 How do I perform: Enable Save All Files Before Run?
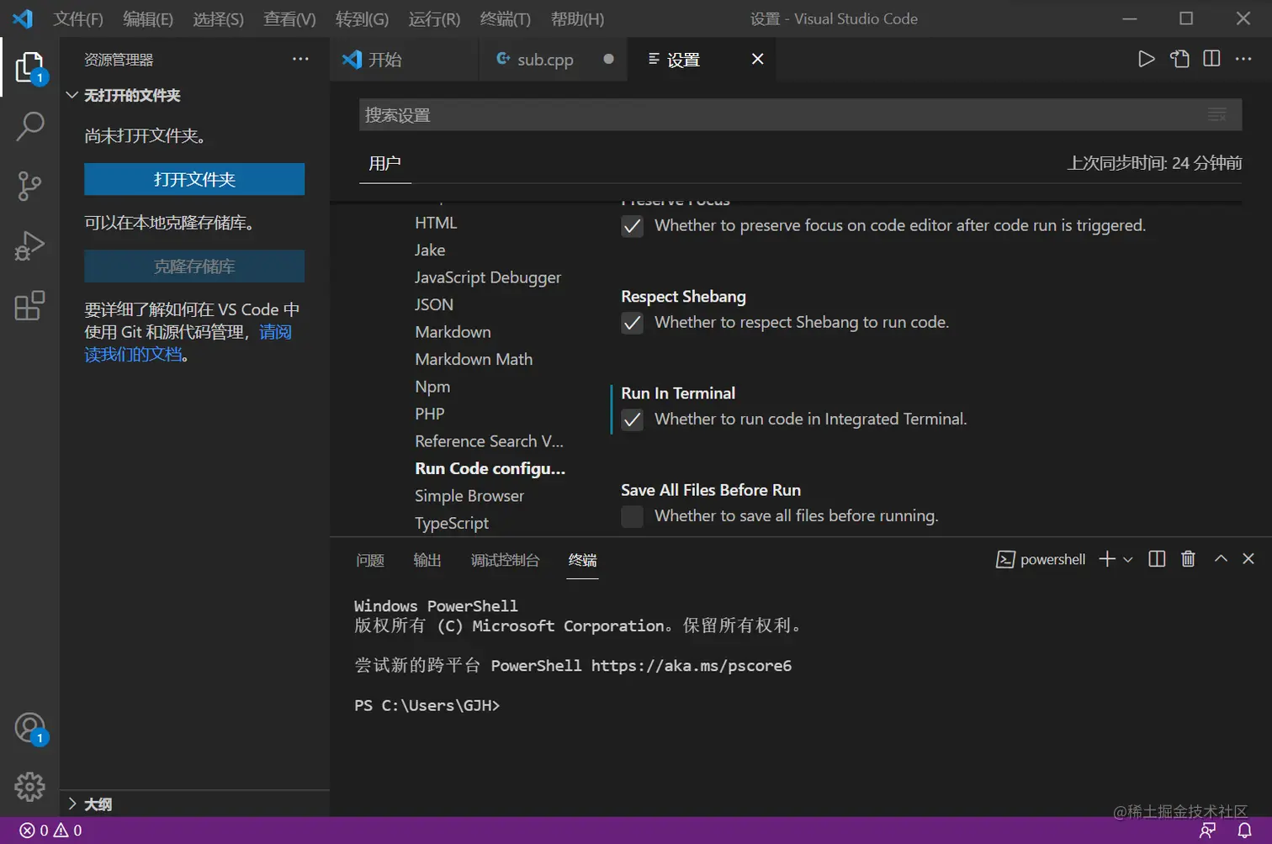pos(632,516)
